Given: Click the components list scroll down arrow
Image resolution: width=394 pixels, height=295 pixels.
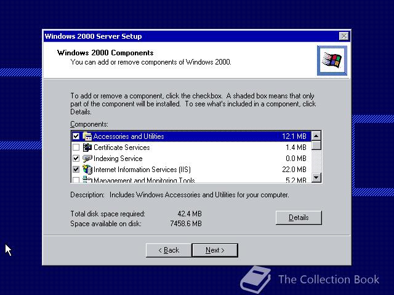Looking at the screenshot, I should pyautogui.click(x=316, y=178).
